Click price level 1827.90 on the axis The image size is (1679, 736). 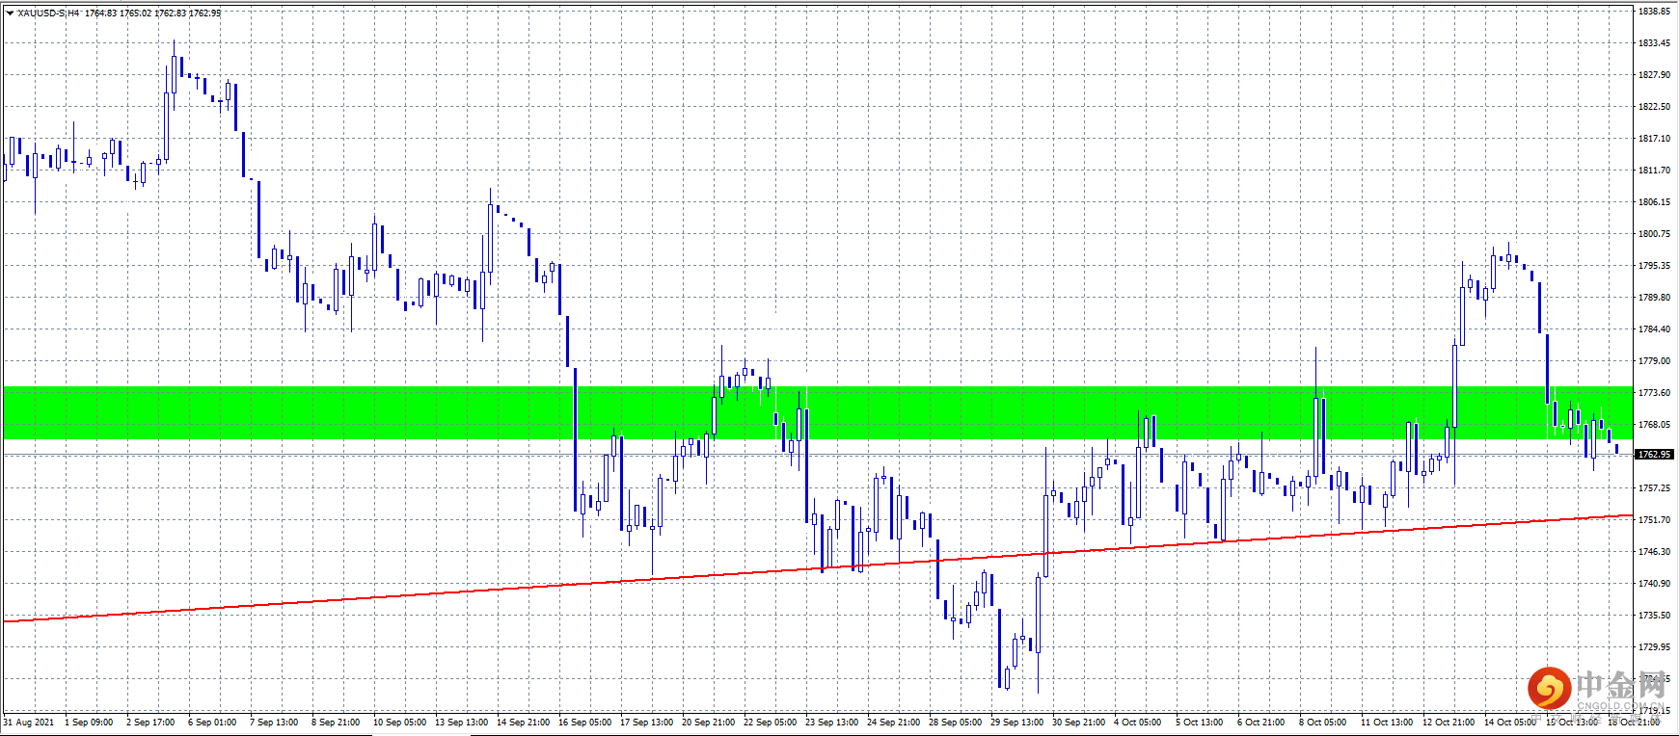(1655, 75)
